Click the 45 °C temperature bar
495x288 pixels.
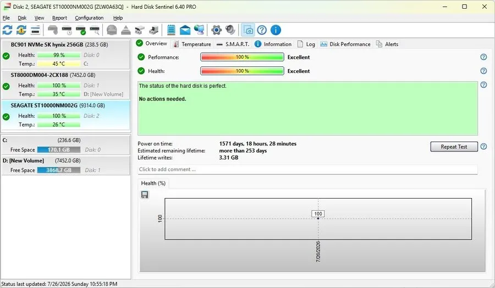pos(59,64)
